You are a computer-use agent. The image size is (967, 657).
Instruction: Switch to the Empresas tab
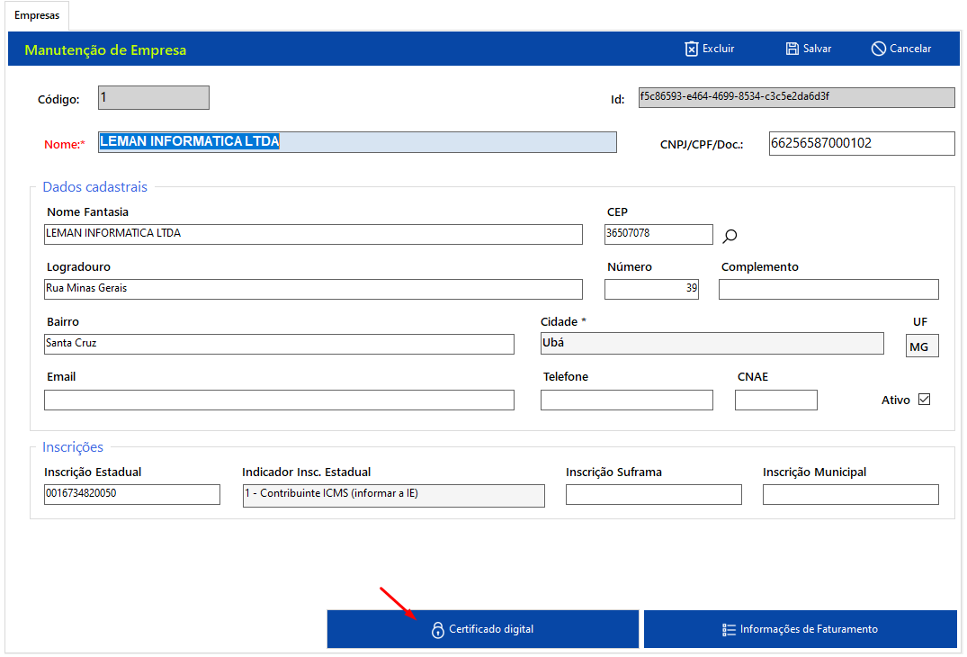pyautogui.click(x=37, y=15)
